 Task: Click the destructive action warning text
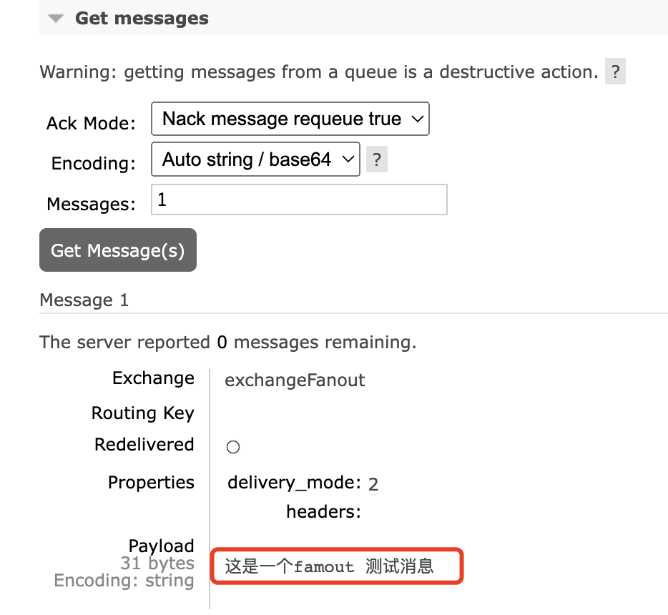[318, 72]
